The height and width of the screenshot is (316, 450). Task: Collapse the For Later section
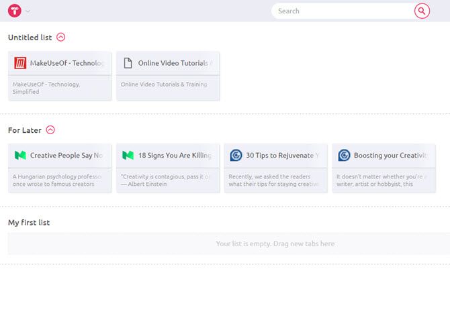pyautogui.click(x=50, y=130)
